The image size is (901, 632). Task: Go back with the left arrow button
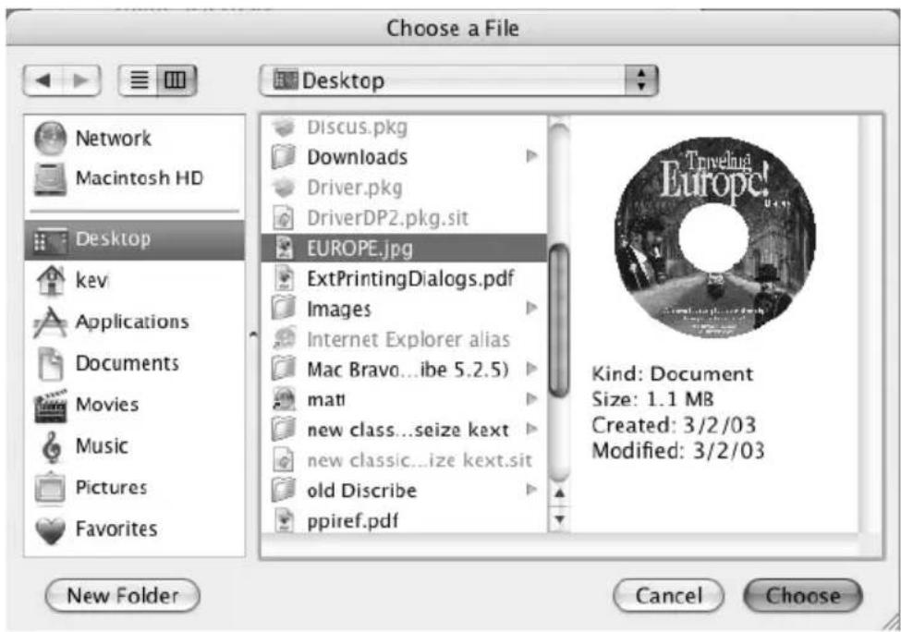(43, 80)
